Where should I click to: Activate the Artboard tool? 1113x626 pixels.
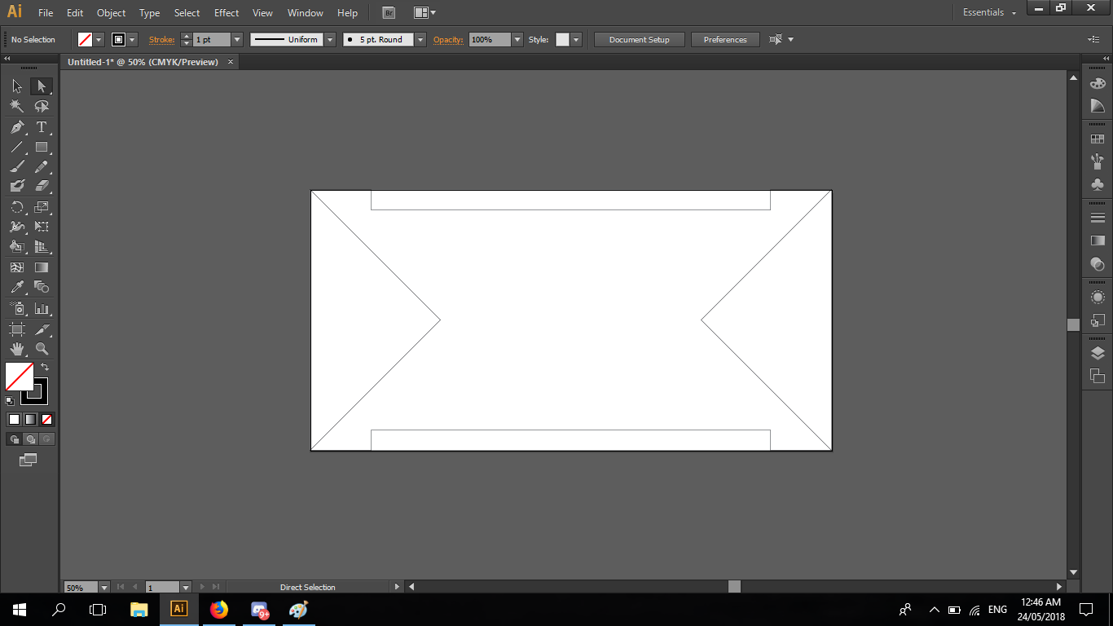click(17, 329)
